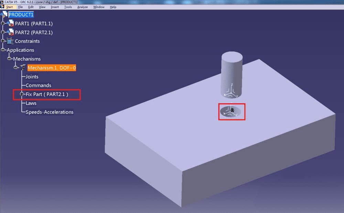Click the CATIA application icon in title bar
344x213 pixels.
click(2, 2)
